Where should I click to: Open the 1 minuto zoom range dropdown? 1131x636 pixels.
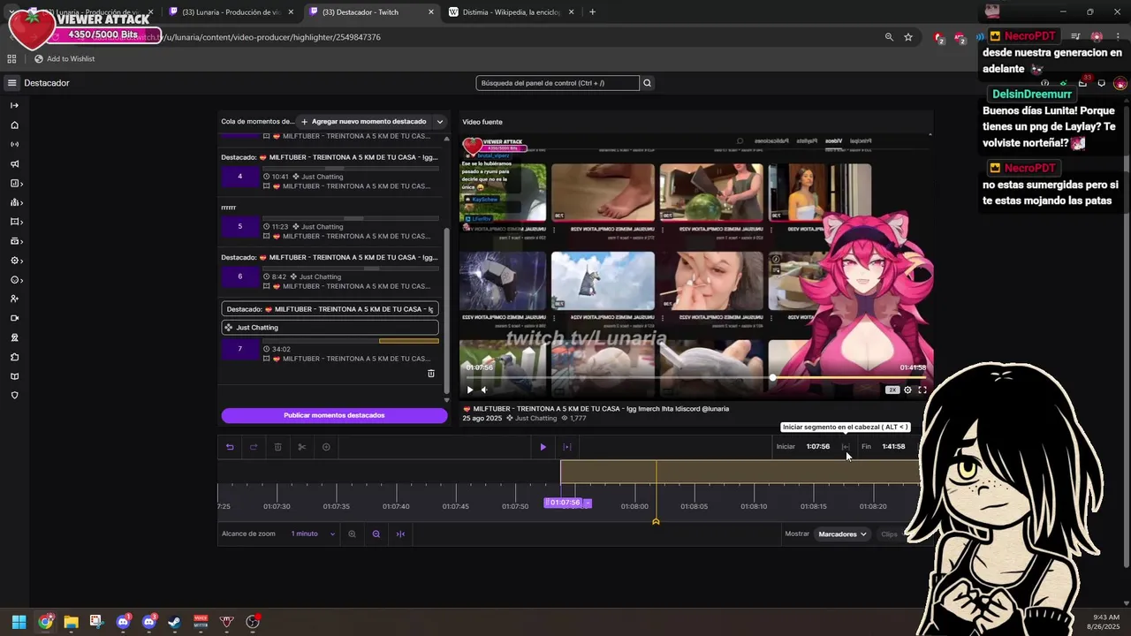tap(314, 534)
